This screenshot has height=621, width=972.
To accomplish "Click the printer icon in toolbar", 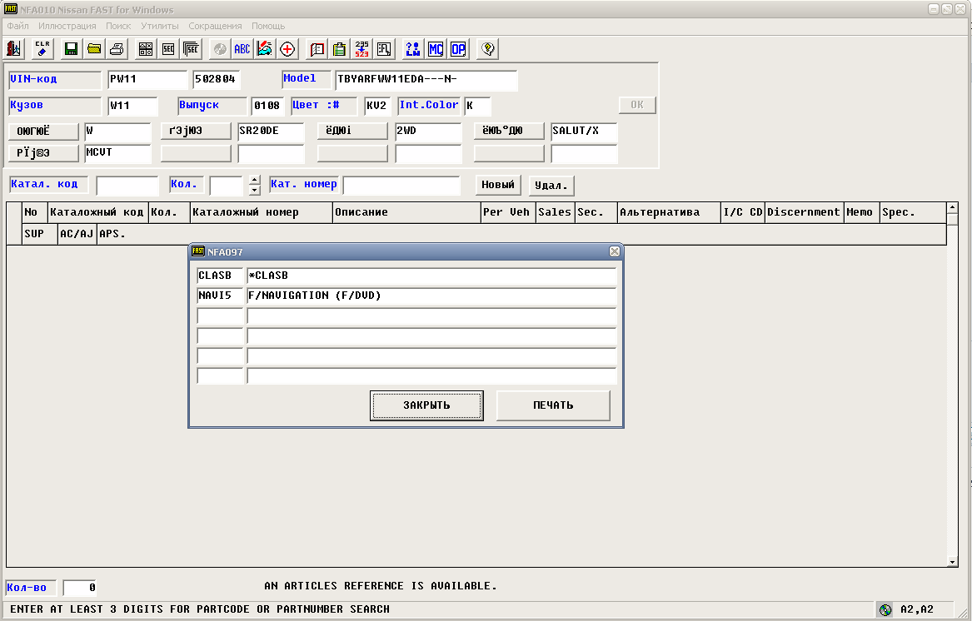I will click(117, 49).
